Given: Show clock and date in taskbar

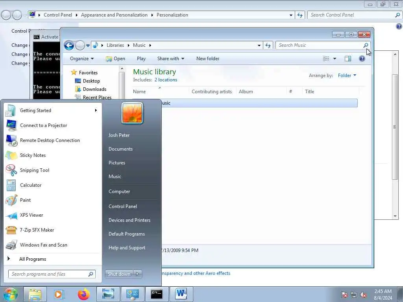Looking at the screenshot, I should (383, 295).
